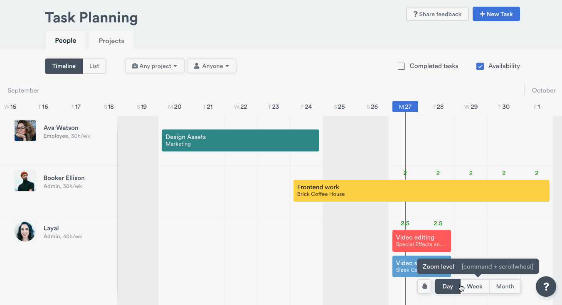Click the Share feedback button
Viewport: 562px width, 305px height.
tap(437, 14)
